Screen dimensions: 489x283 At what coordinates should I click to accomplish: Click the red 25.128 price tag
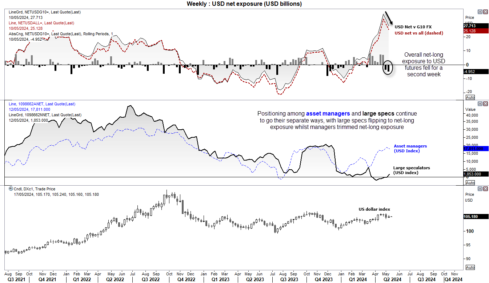(x=476, y=31)
